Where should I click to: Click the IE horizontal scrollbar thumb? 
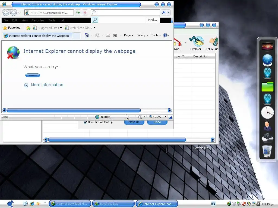[74, 110]
